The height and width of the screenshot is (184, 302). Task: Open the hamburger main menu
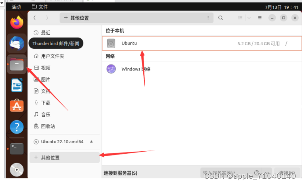(260, 18)
